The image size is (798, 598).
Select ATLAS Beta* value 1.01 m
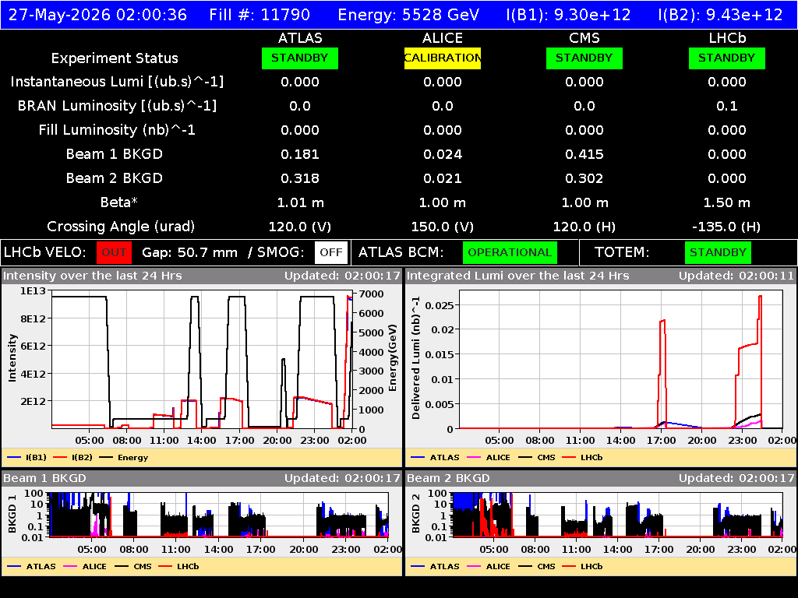[x=300, y=203]
